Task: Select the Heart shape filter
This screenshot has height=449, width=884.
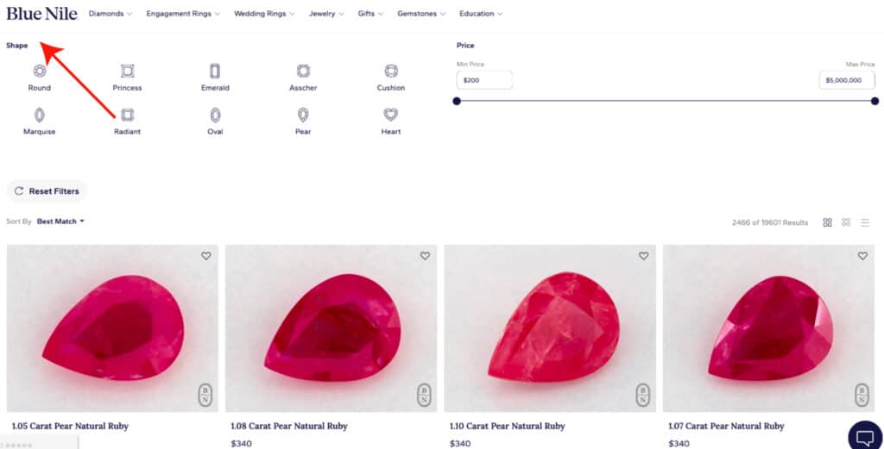Action: pyautogui.click(x=391, y=115)
